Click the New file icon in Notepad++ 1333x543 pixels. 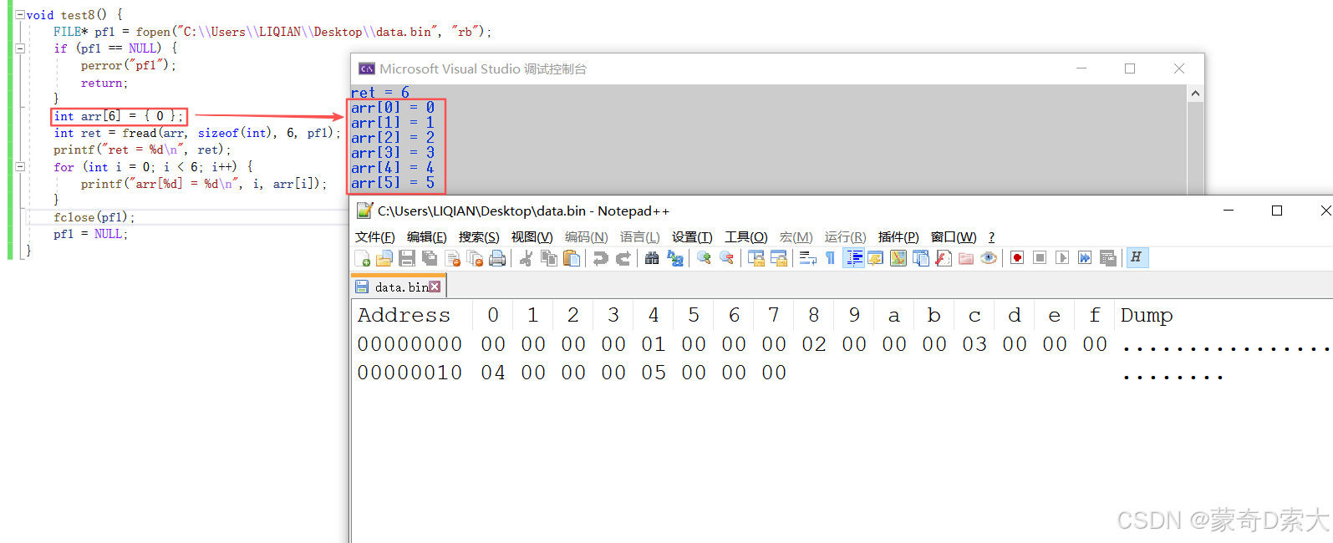[x=363, y=258]
